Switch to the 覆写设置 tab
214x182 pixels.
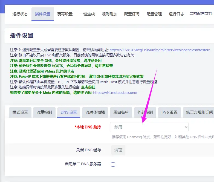click(x=65, y=14)
